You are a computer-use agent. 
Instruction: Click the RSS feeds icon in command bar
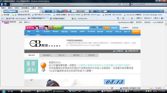123,18
